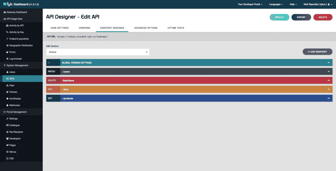Click the Webhooks bell icon
Image resolution: width=336 pixels, height=171 pixels.
point(7,105)
